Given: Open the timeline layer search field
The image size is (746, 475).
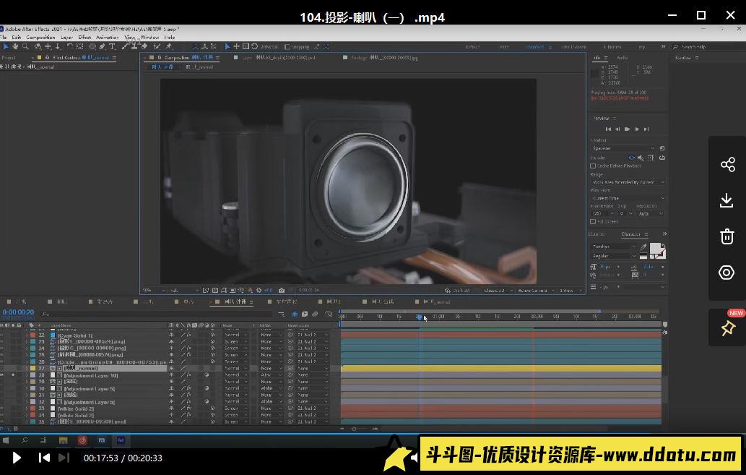Looking at the screenshot, I should [157, 314].
